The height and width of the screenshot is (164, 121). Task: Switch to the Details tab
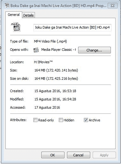[x=28, y=15]
